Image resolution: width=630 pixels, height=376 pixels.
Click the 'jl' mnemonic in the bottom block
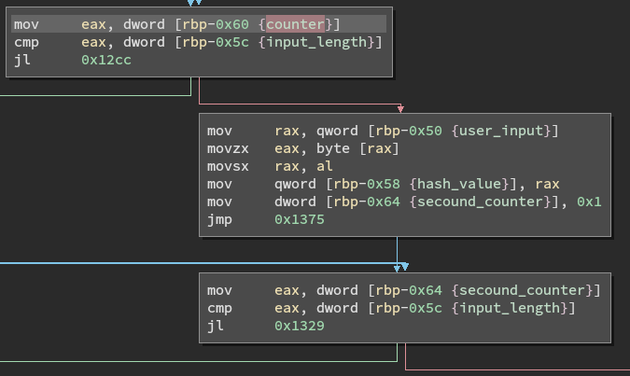(216, 326)
